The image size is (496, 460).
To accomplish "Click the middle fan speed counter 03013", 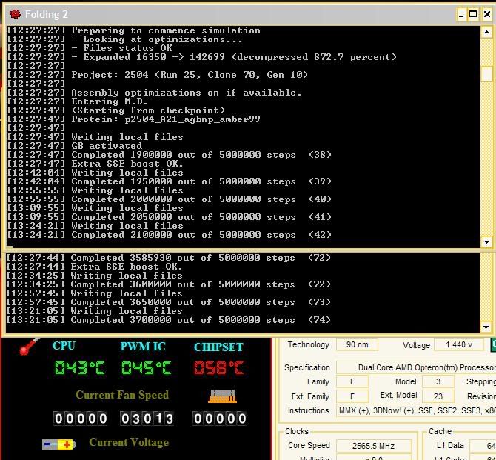I will coord(147,419).
